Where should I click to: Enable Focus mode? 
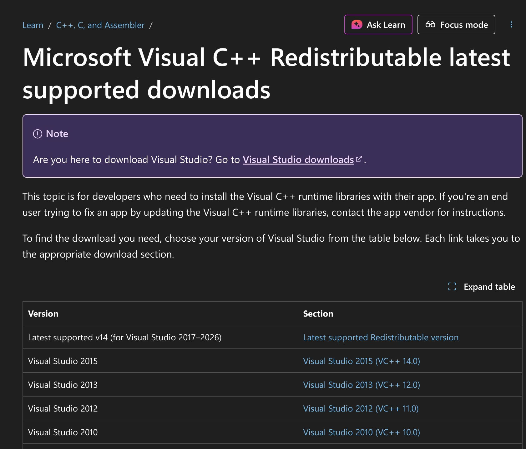click(456, 25)
